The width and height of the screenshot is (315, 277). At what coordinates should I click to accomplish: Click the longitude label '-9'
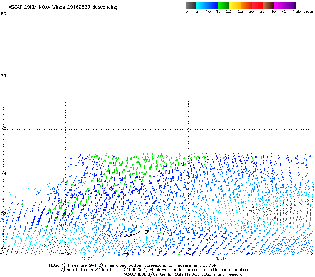(x=127, y=253)
